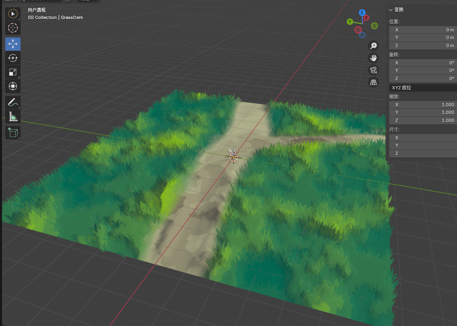457x326 pixels.
Task: Select the Measure ruler tool
Action: (x=13, y=116)
